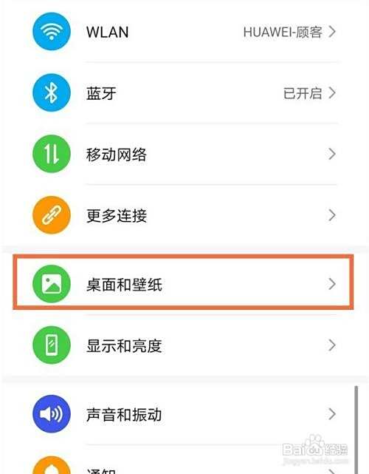
Task: Tap the WLAN label text
Action: [x=108, y=32]
